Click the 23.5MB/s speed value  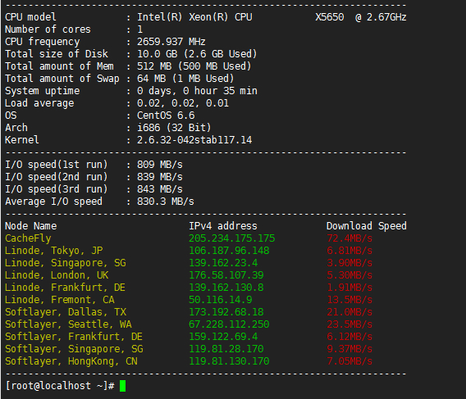point(349,324)
